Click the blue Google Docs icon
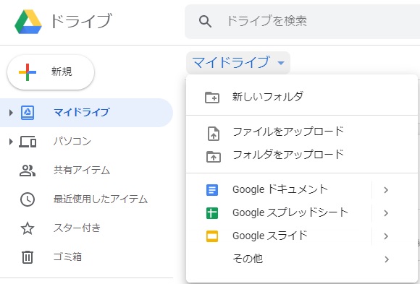Image resolution: width=420 pixels, height=284 pixels. tap(212, 190)
